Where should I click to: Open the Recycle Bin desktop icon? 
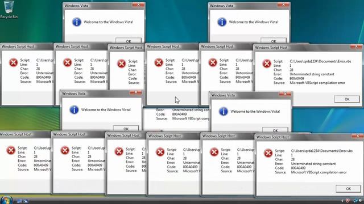pyautogui.click(x=9, y=10)
